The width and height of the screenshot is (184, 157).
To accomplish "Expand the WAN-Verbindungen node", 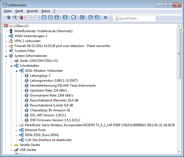I will tap(6, 36).
